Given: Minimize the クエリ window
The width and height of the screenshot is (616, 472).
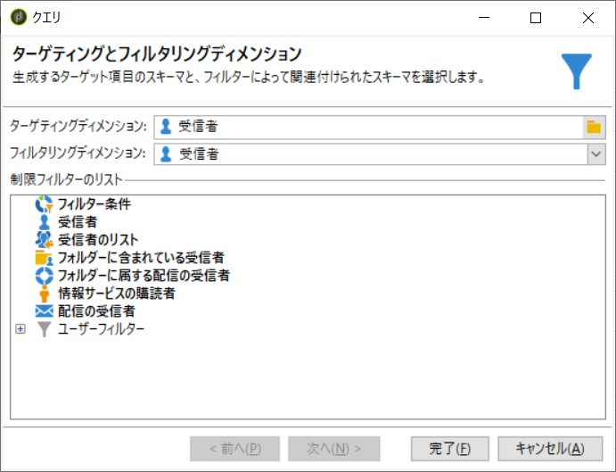Looking at the screenshot, I should [484, 18].
